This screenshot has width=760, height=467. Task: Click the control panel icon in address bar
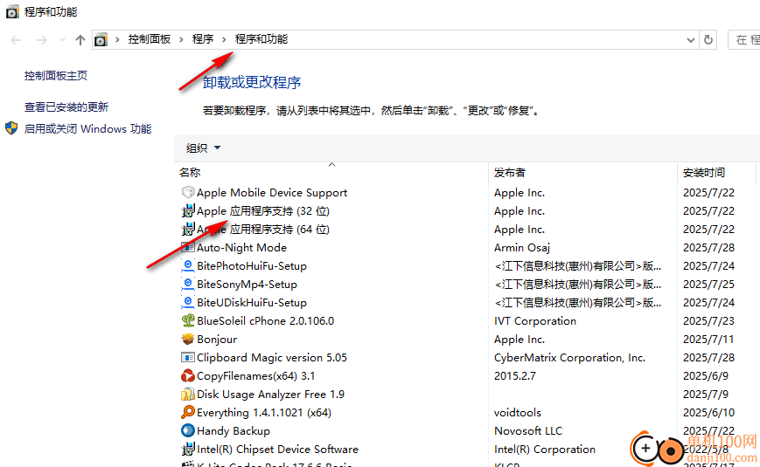click(x=101, y=39)
